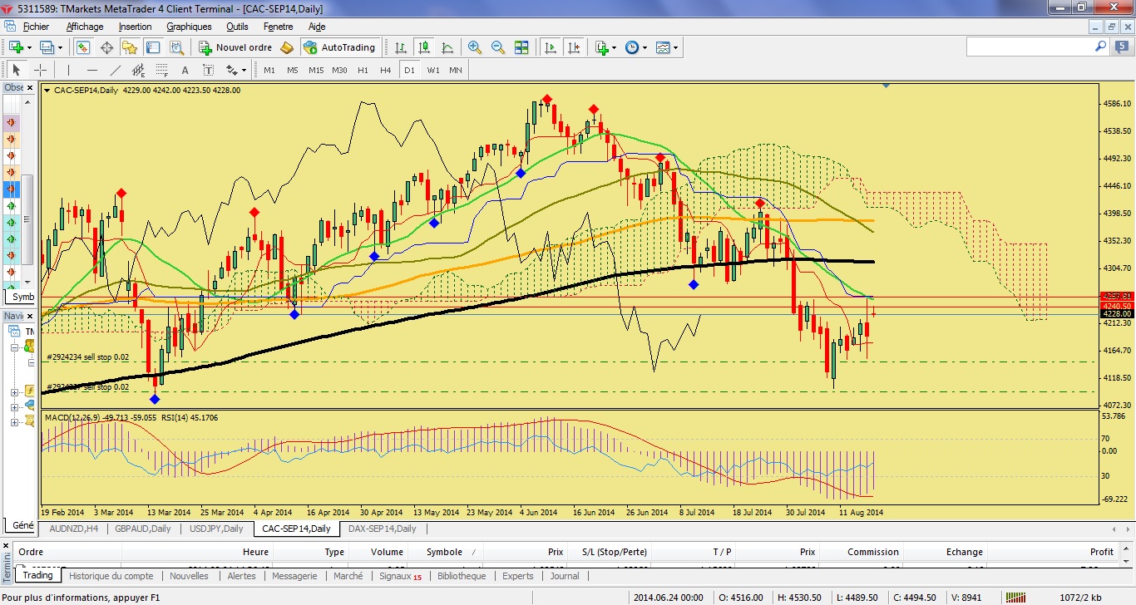Click the Nouvel ordre button

point(235,47)
